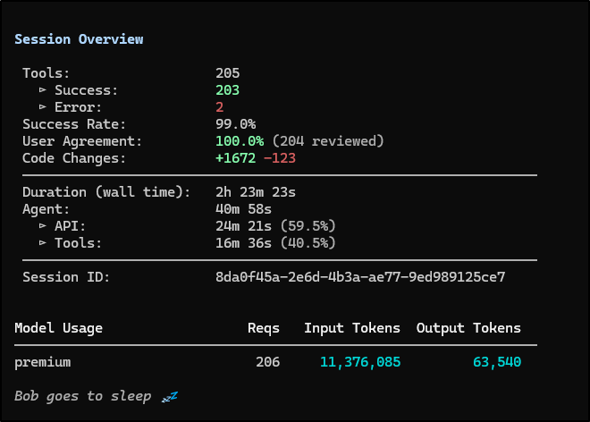The image size is (590, 422).
Task: Select the 'Success:' label
Action: click(x=86, y=90)
